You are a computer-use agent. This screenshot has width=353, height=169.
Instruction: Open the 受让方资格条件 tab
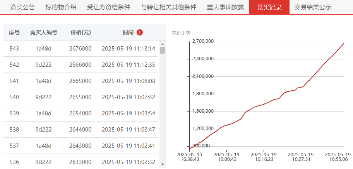[108, 7]
